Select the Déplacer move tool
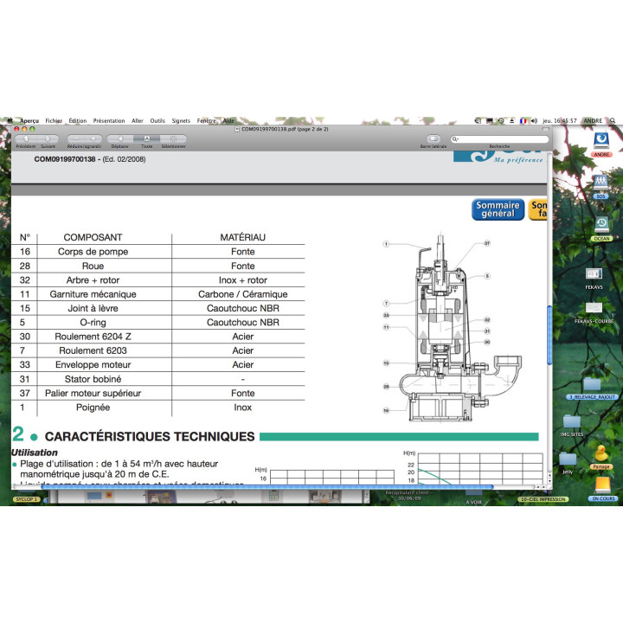This screenshot has height=623, width=623. tap(120, 138)
